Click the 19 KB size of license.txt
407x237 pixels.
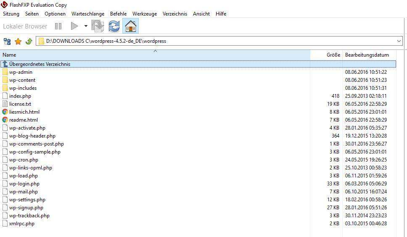pyautogui.click(x=333, y=104)
